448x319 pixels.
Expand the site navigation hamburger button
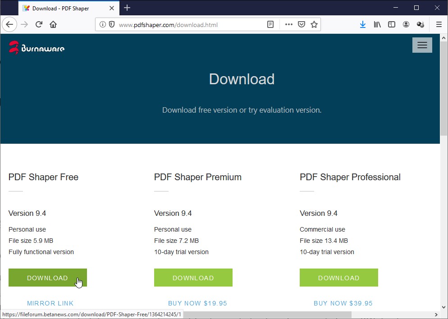(x=422, y=45)
